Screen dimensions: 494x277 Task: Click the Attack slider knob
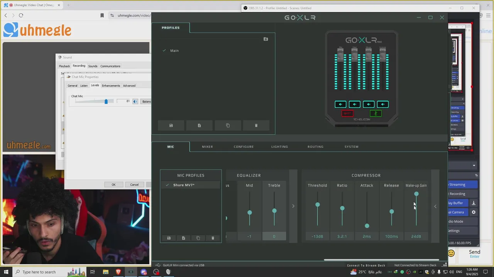tap(367, 226)
